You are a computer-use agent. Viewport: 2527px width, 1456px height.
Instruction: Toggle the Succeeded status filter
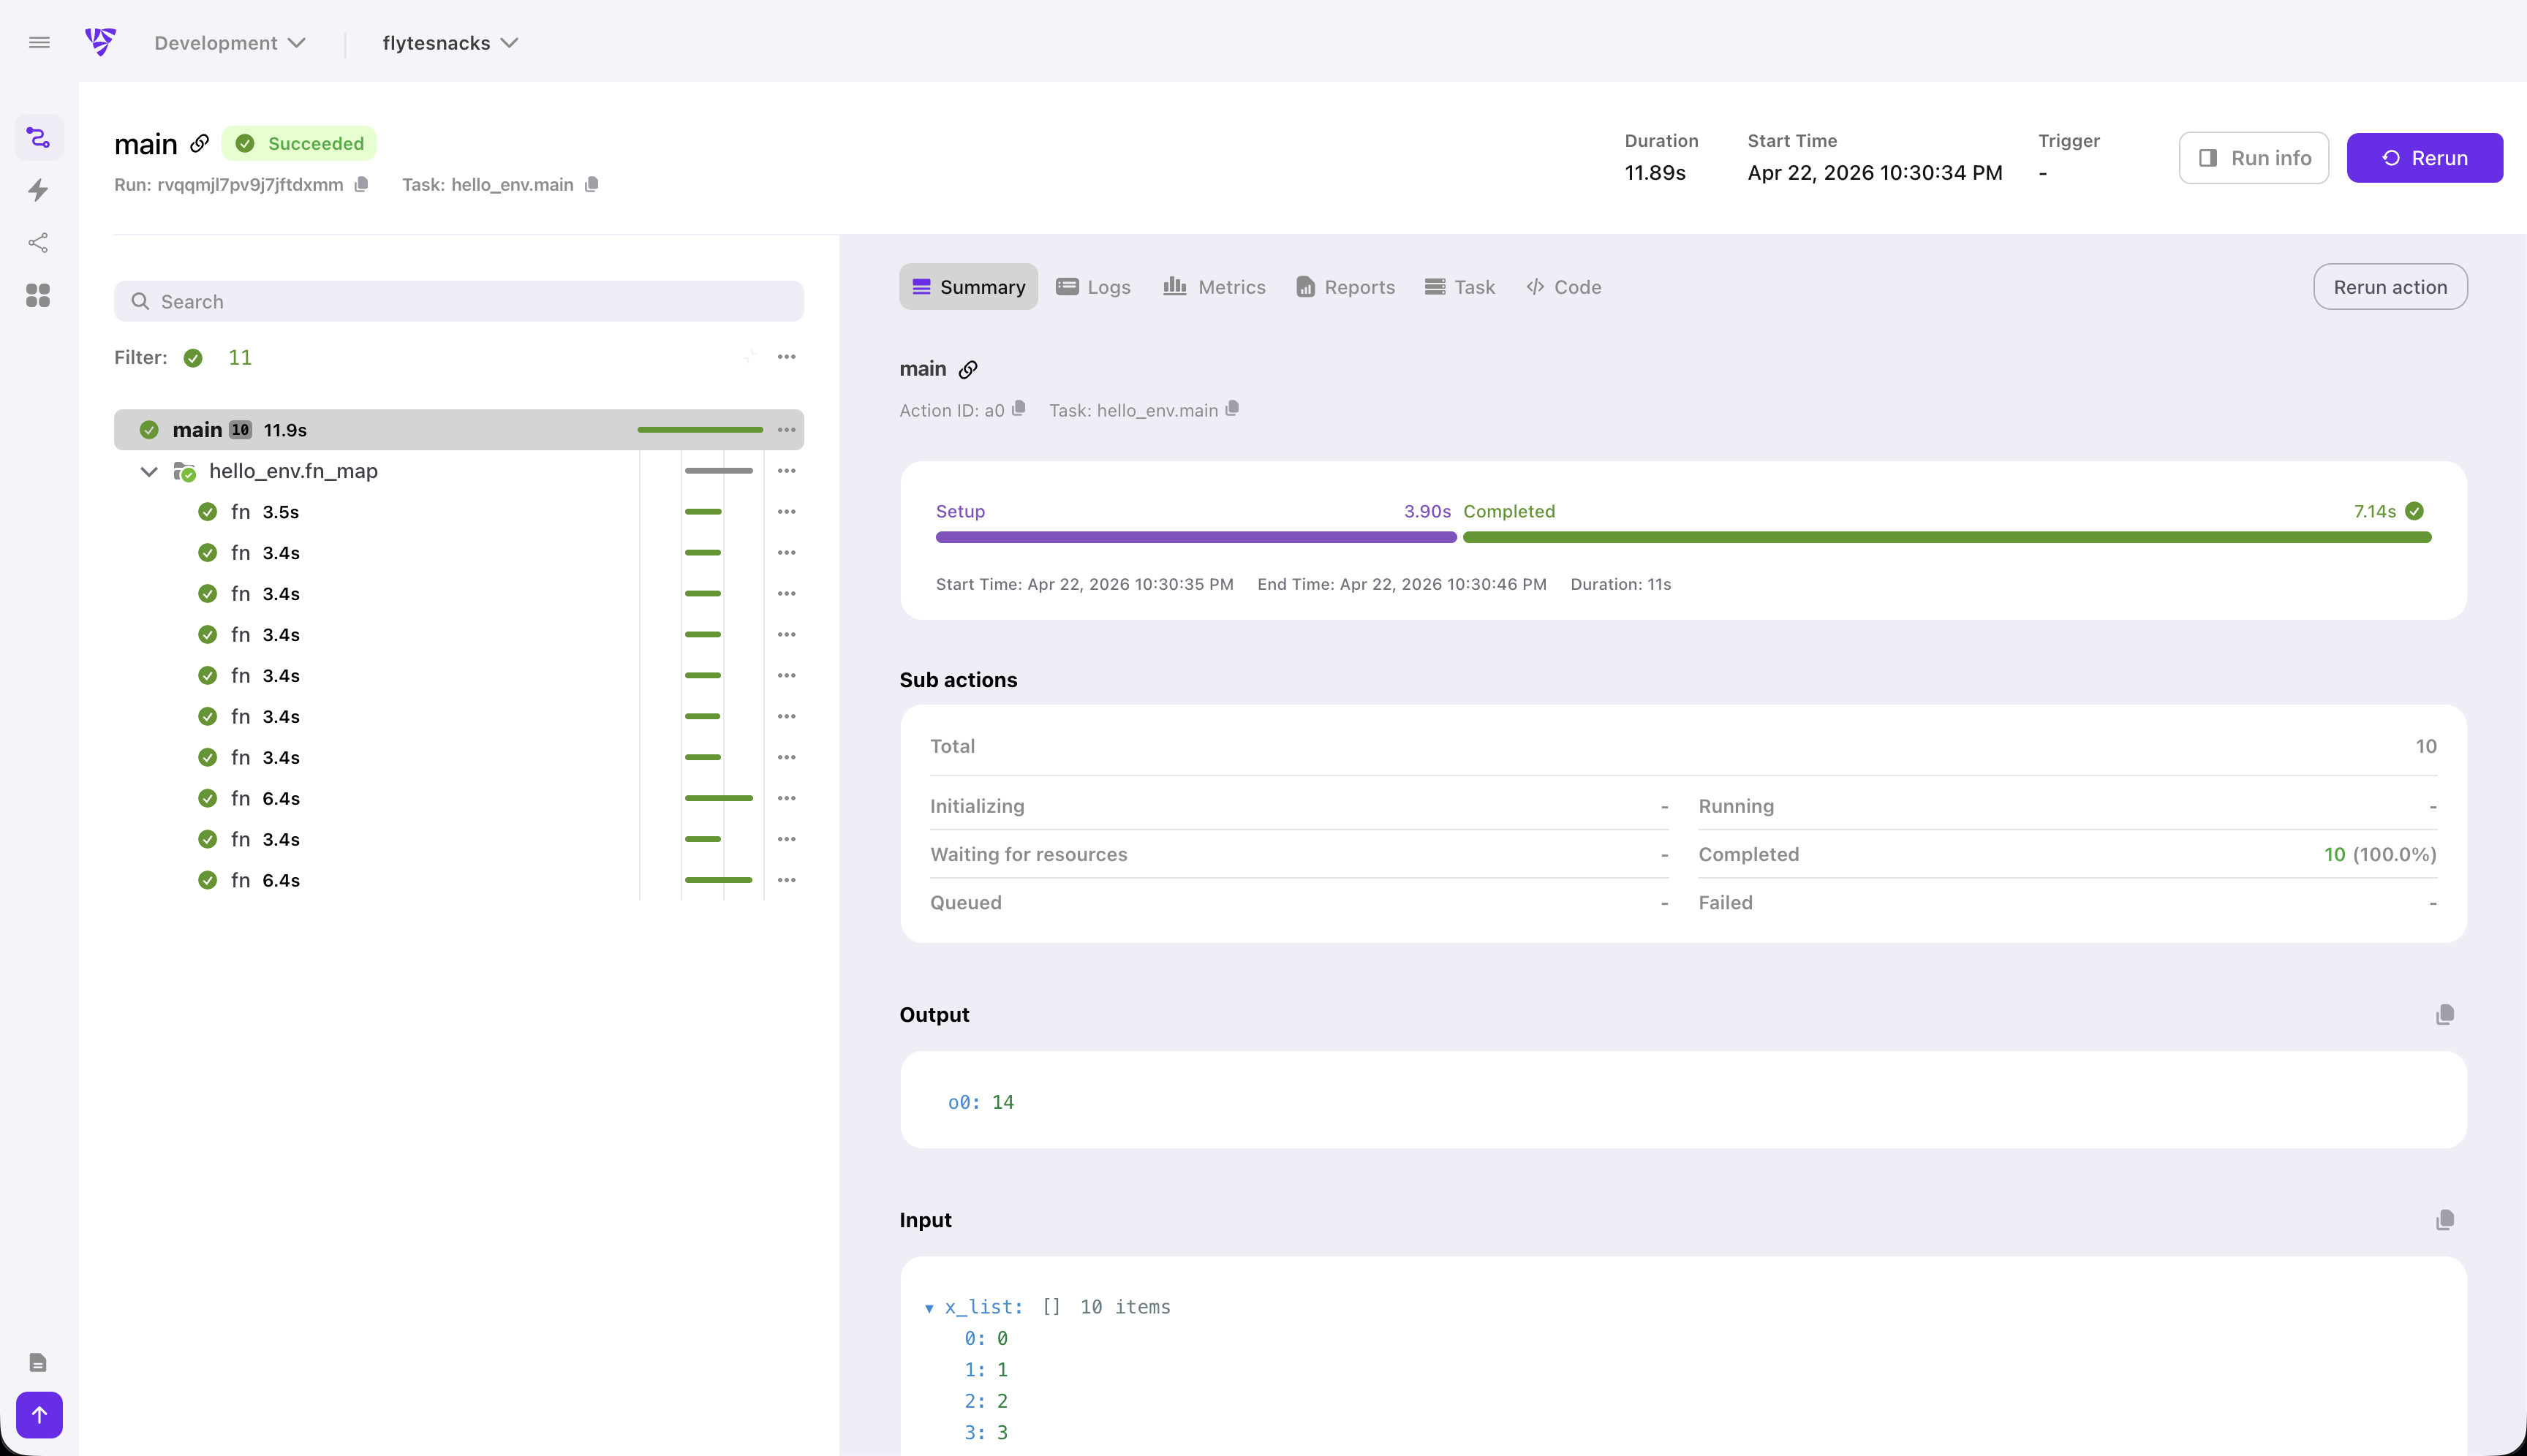(x=193, y=357)
